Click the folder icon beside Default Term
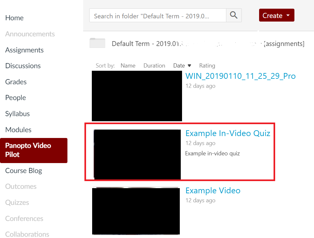 click(97, 43)
